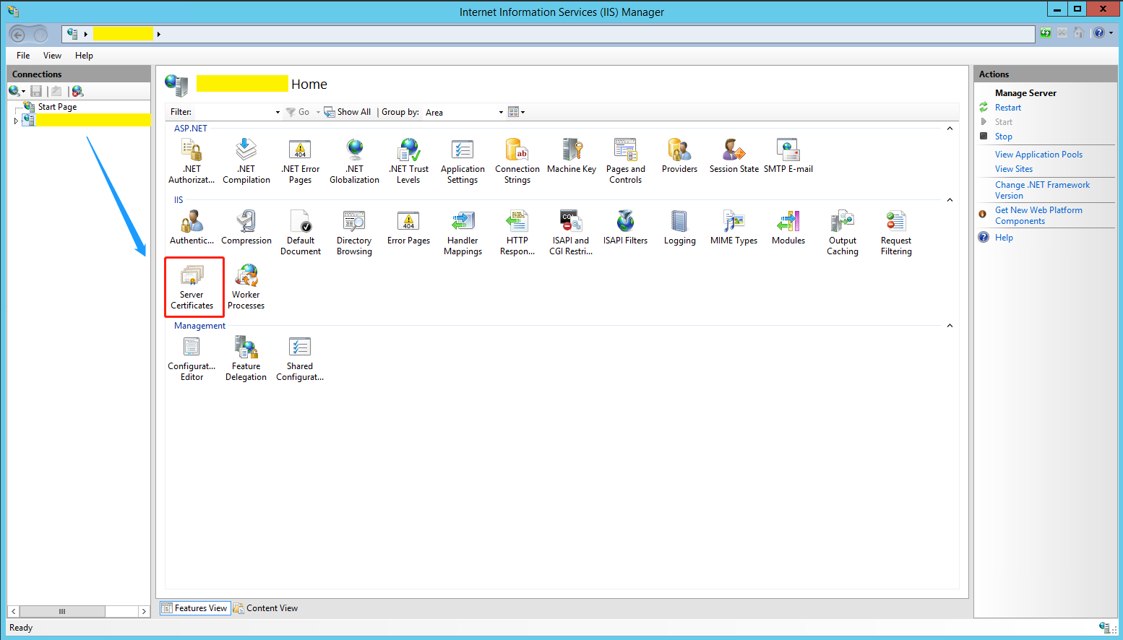Screen dimensions: 1123x640
Task: Open Connection Strings feature
Action: tap(517, 161)
